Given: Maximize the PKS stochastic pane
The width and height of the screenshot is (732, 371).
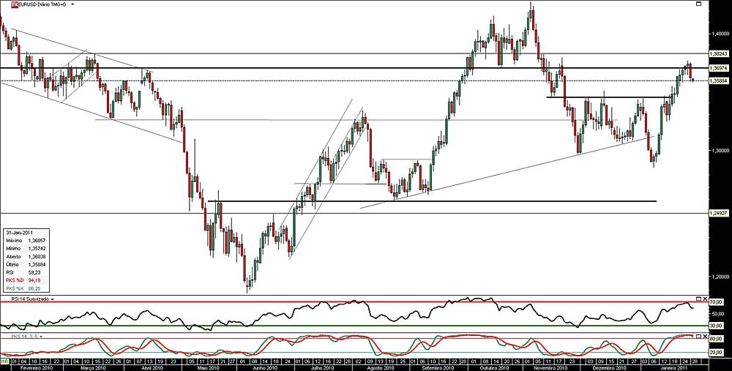Looking at the screenshot, I should (698, 336).
